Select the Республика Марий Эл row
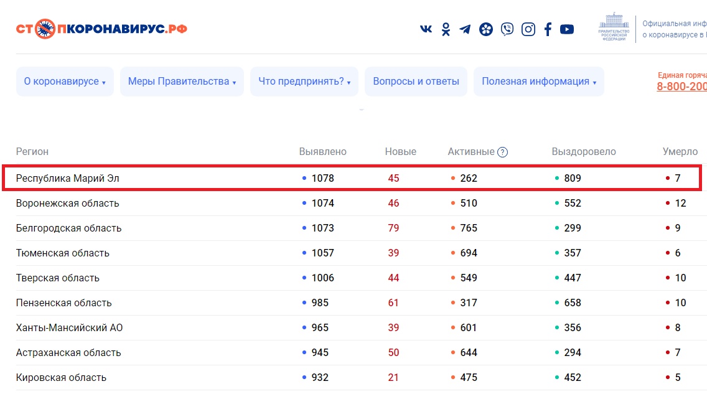Image resolution: width=707 pixels, height=399 pixels. (x=67, y=178)
